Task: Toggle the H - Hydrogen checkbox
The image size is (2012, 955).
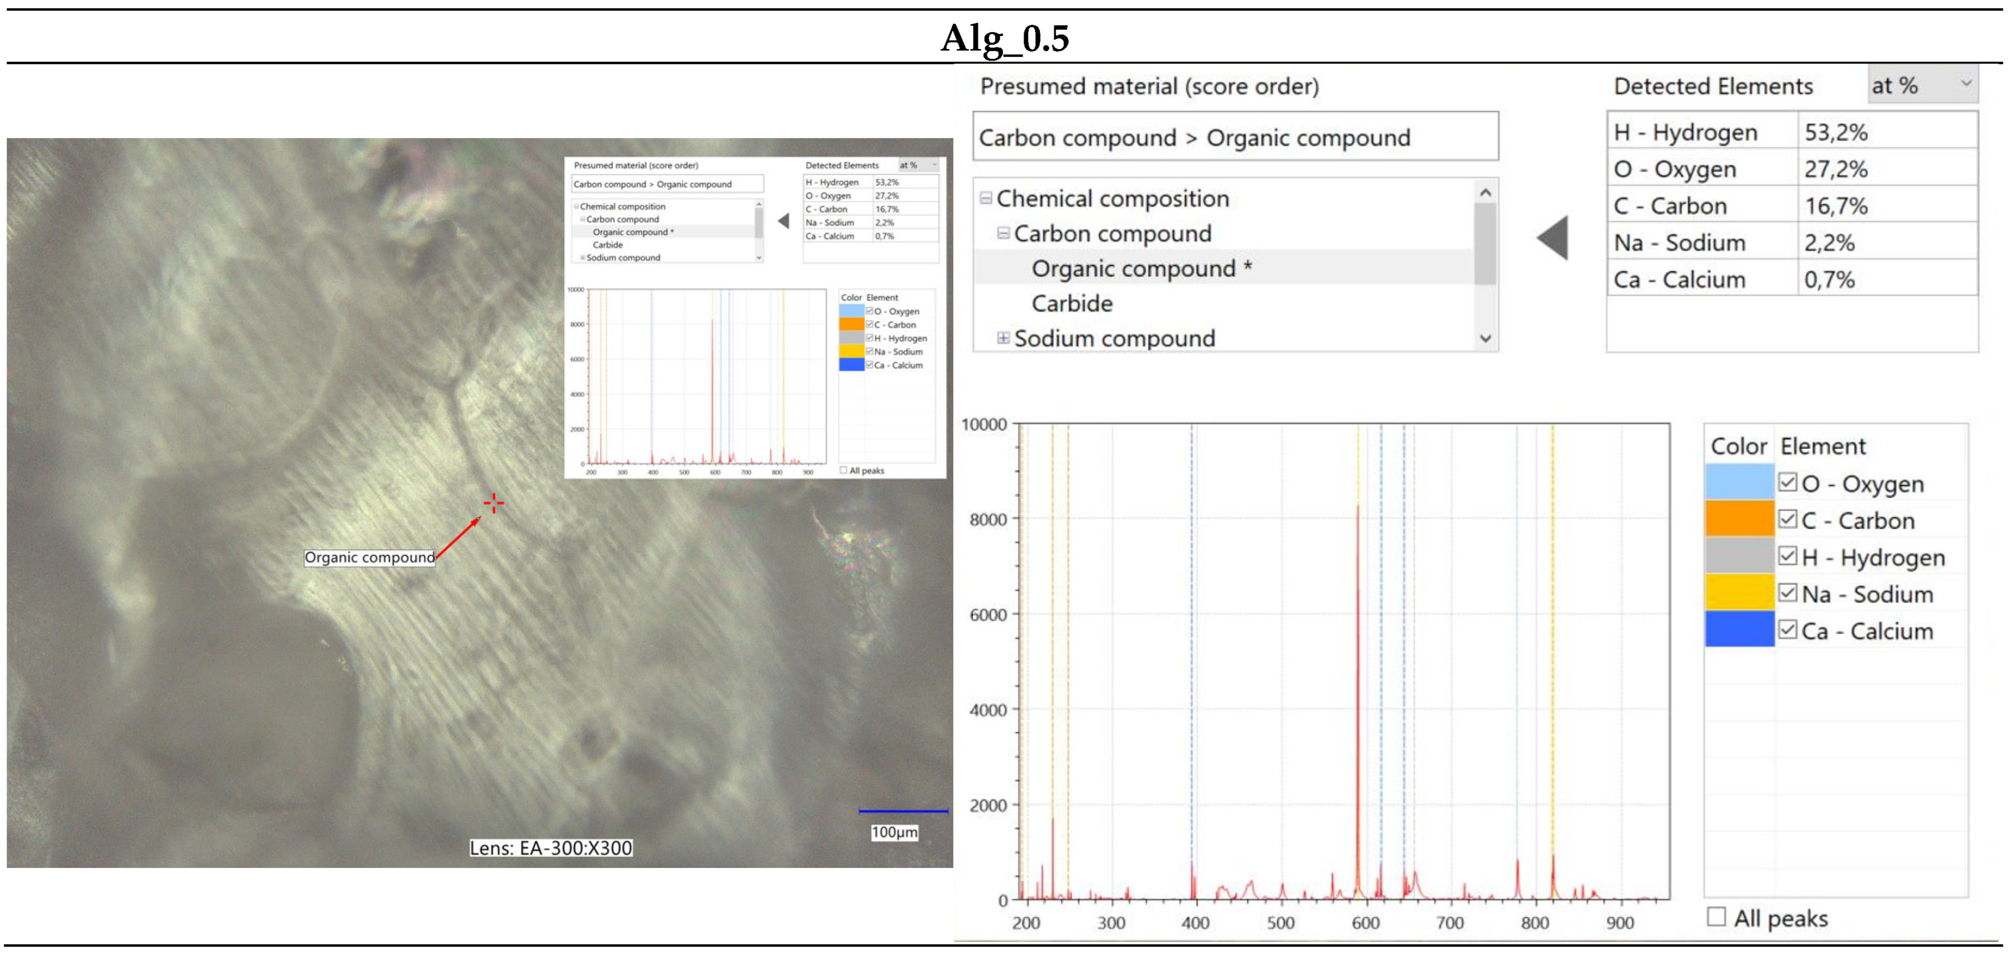Action: tap(1788, 556)
